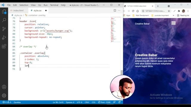Reload the browser page

point(133,11)
